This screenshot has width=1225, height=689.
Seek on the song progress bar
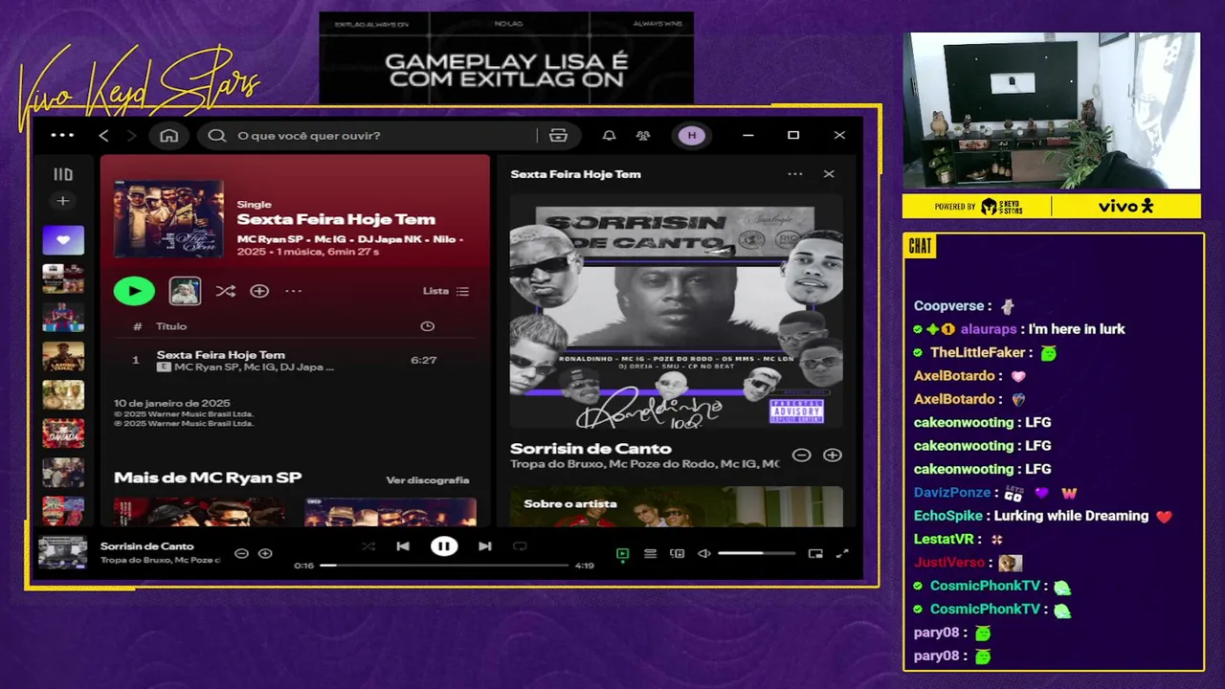(444, 566)
